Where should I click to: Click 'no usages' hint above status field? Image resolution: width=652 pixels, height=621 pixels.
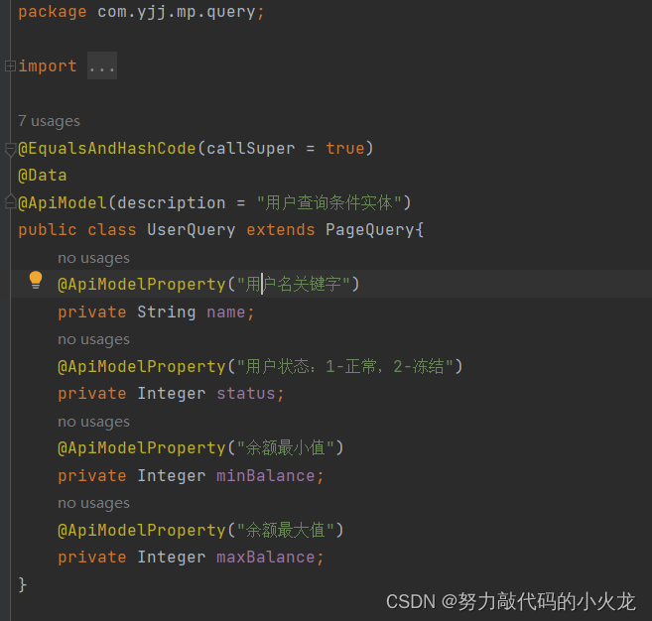93,339
